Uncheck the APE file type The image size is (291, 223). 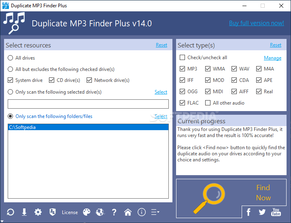click(259, 80)
